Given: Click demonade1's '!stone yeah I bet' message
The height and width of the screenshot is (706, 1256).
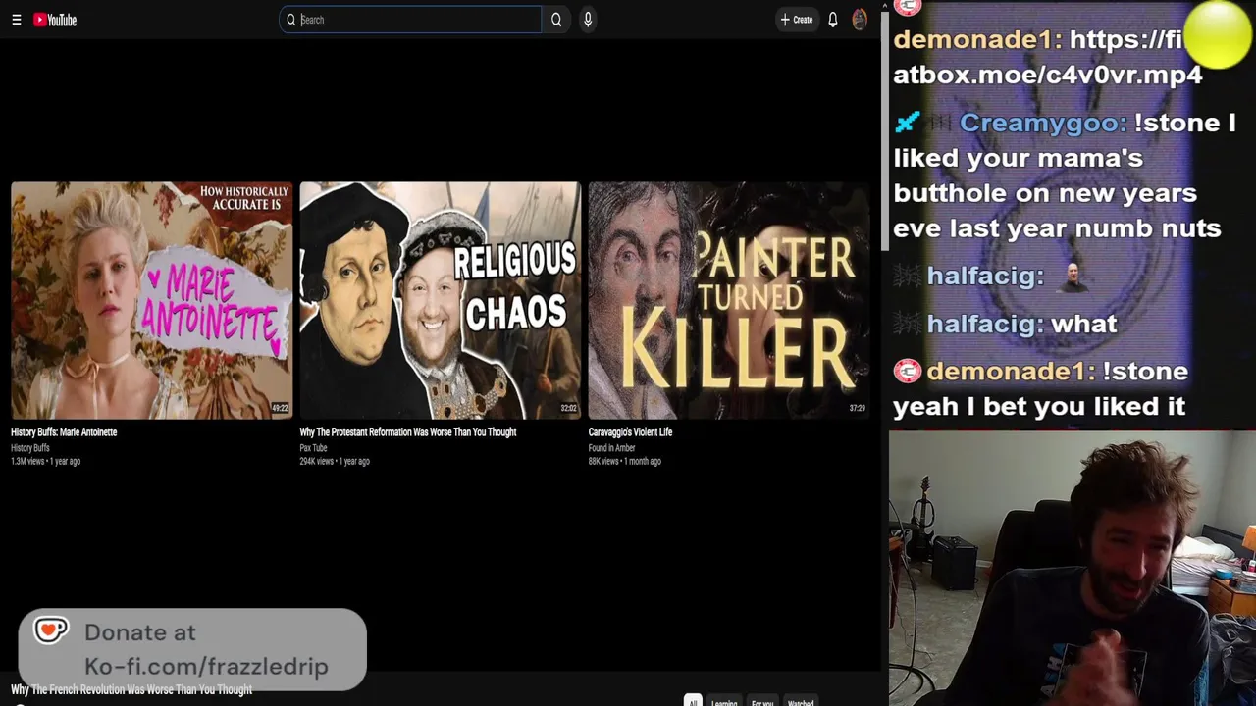Looking at the screenshot, I should (x=1040, y=388).
